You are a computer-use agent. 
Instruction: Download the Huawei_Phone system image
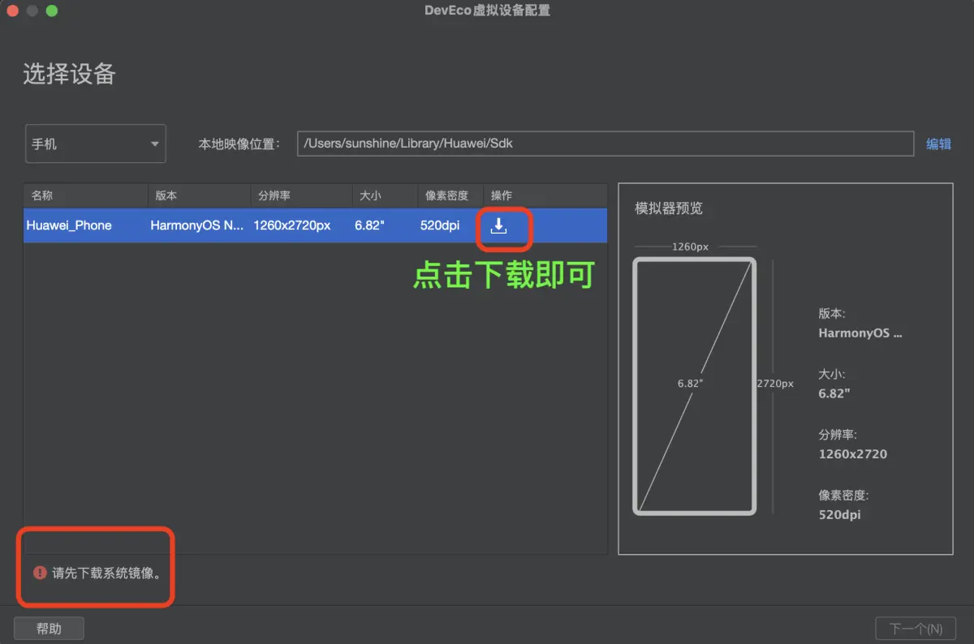(498, 226)
